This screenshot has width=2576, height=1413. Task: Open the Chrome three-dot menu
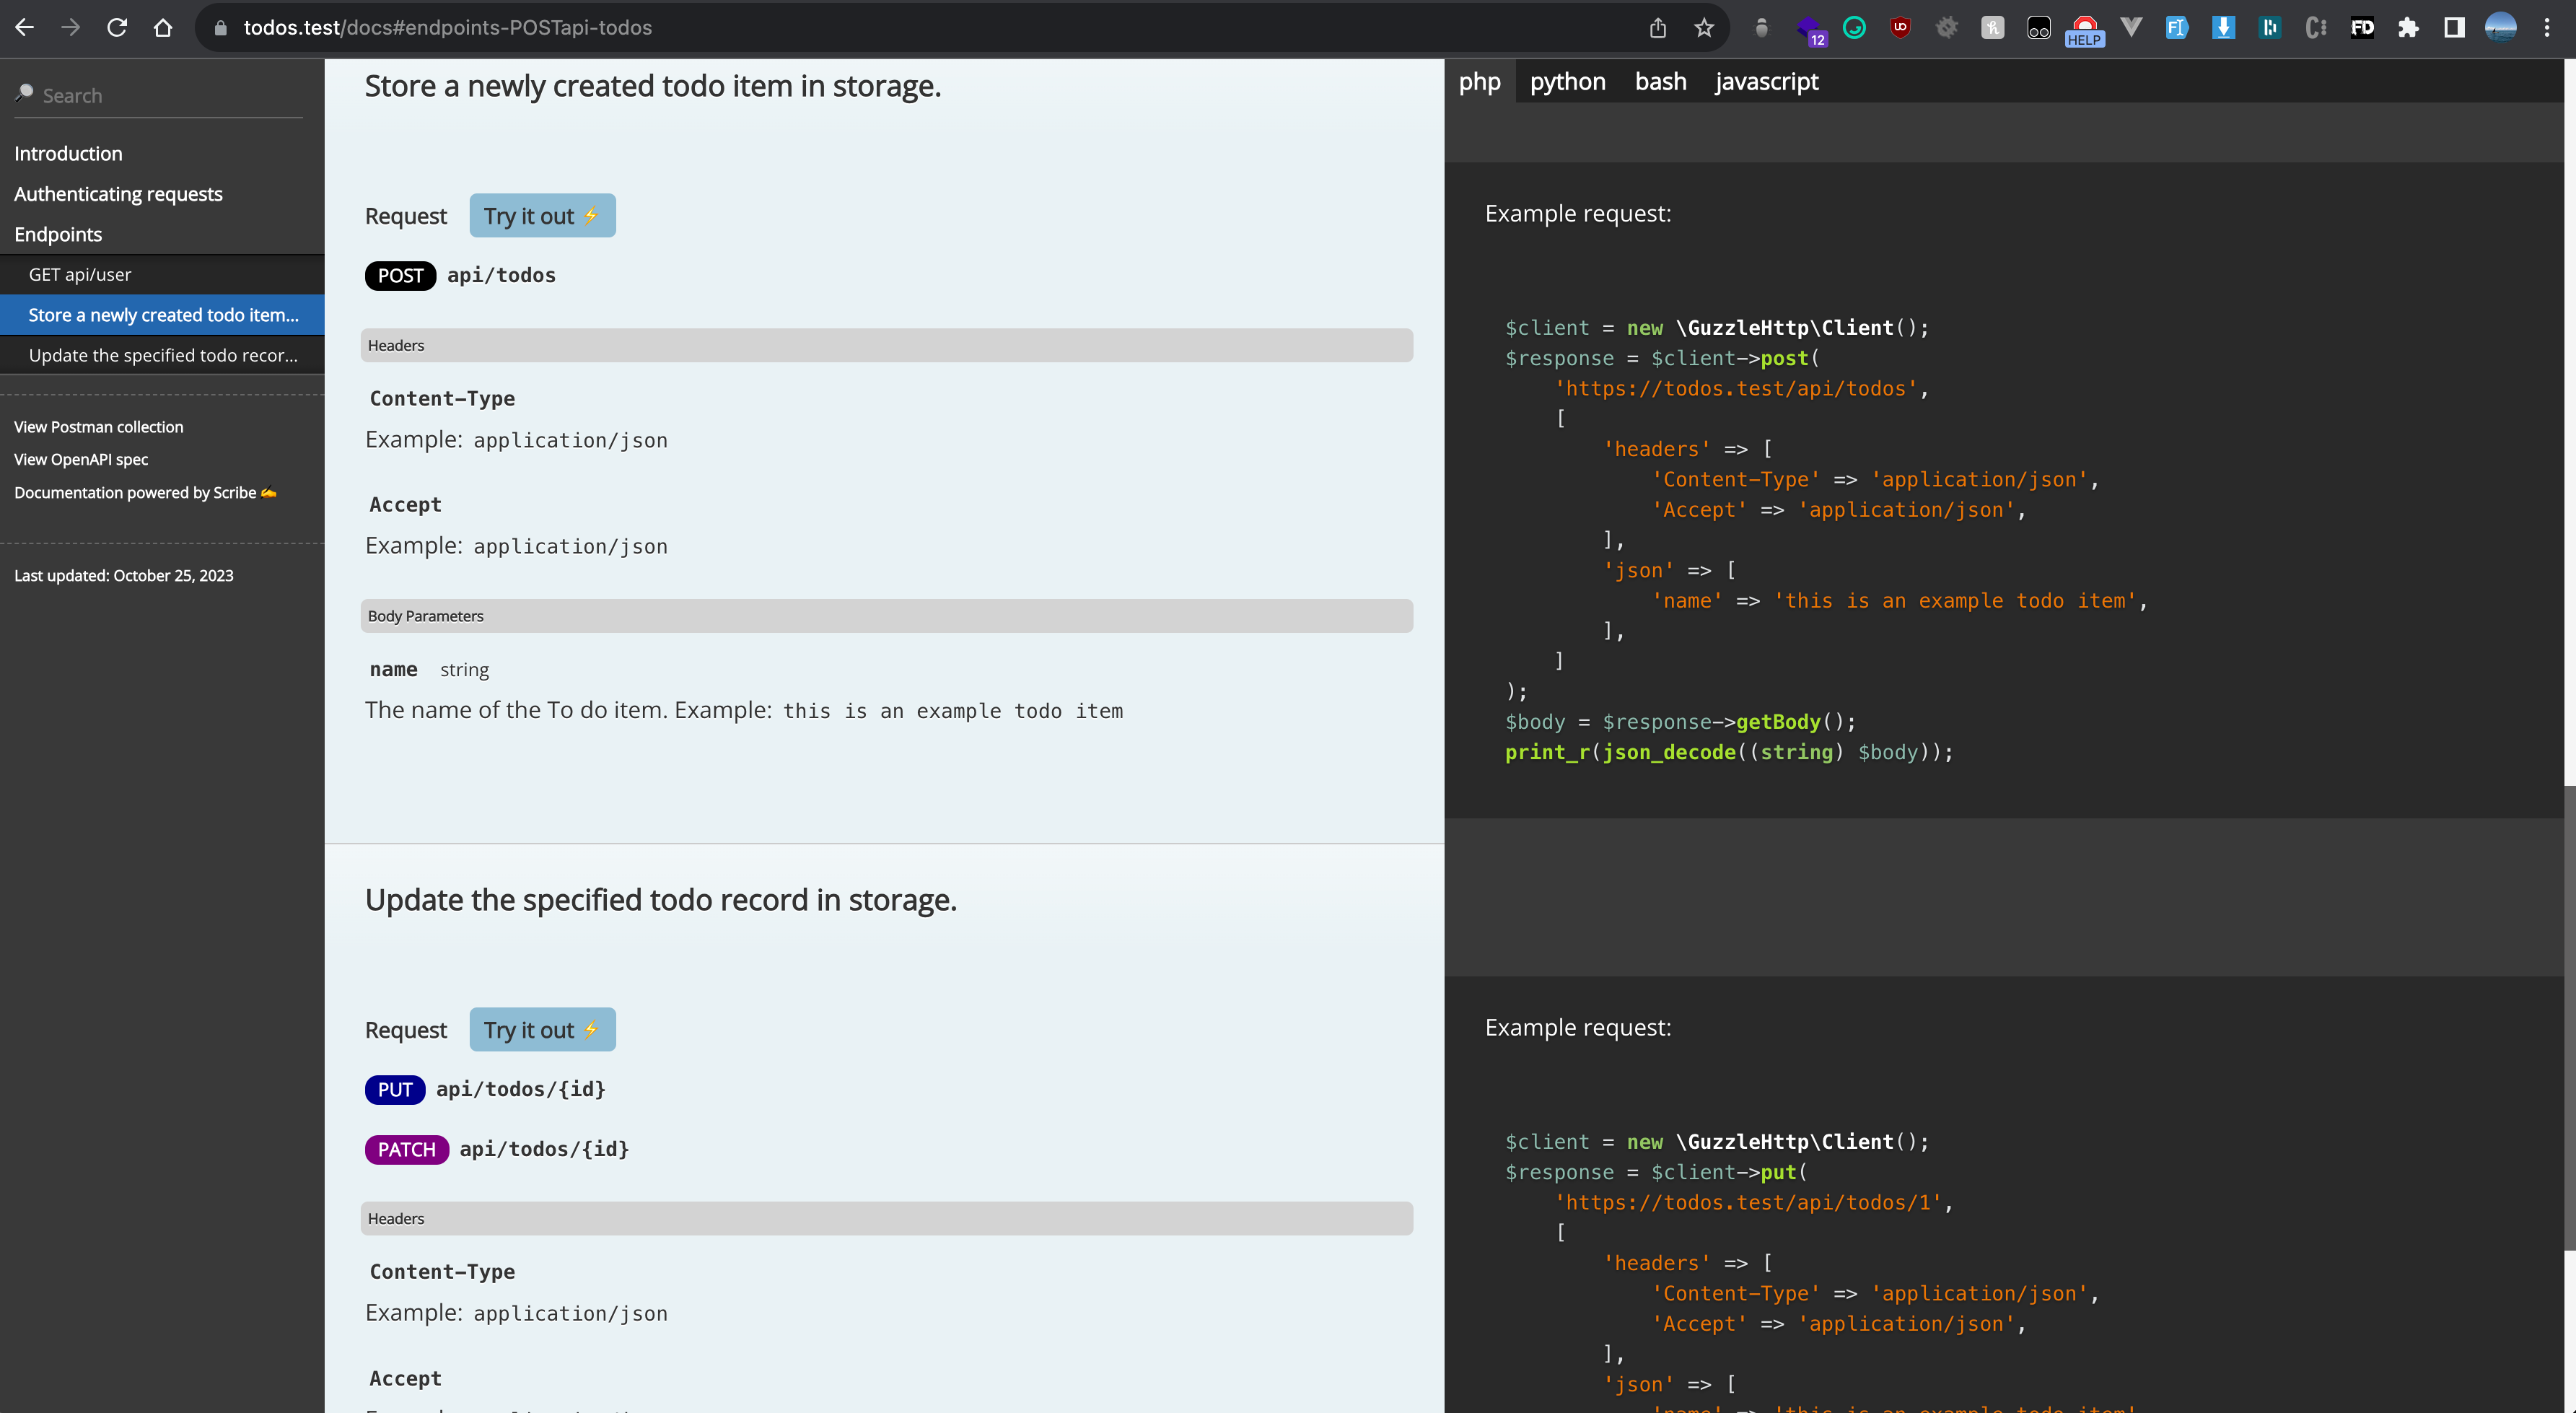click(2546, 27)
